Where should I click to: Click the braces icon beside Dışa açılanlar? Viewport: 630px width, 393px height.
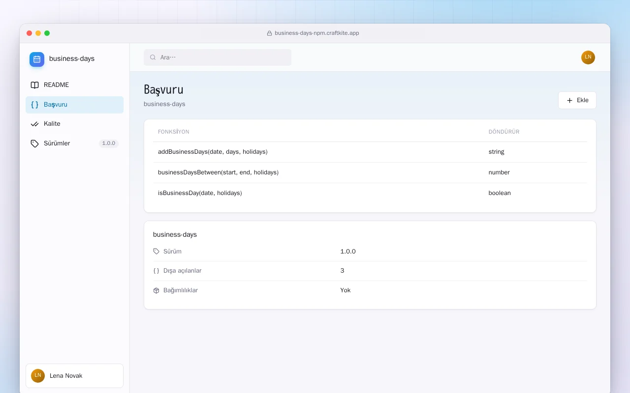(x=157, y=271)
